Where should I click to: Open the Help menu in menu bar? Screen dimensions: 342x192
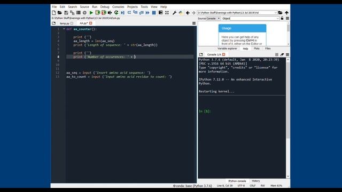tap(164, 7)
